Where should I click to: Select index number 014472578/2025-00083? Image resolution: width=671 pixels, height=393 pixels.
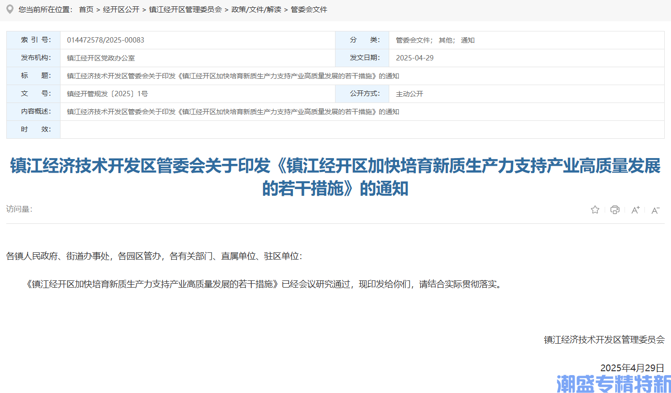coord(106,40)
